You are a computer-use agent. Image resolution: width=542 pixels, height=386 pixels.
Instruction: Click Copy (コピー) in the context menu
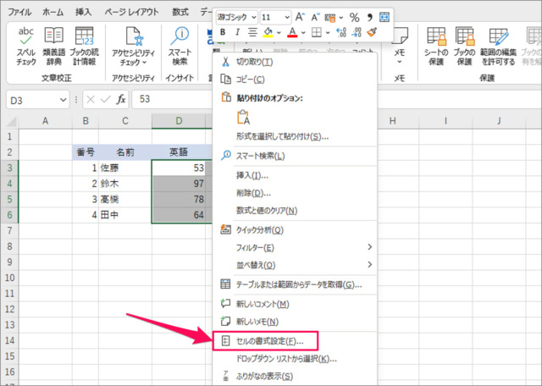[x=251, y=79]
